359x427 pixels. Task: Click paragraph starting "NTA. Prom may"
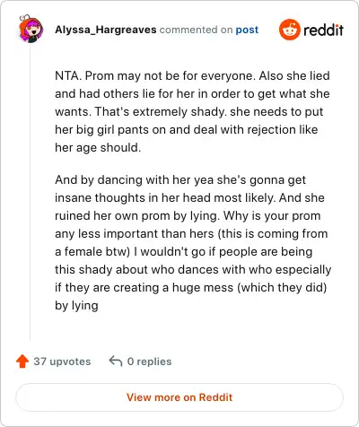pos(192,111)
